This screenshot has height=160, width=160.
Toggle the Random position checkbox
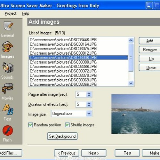point(30,125)
